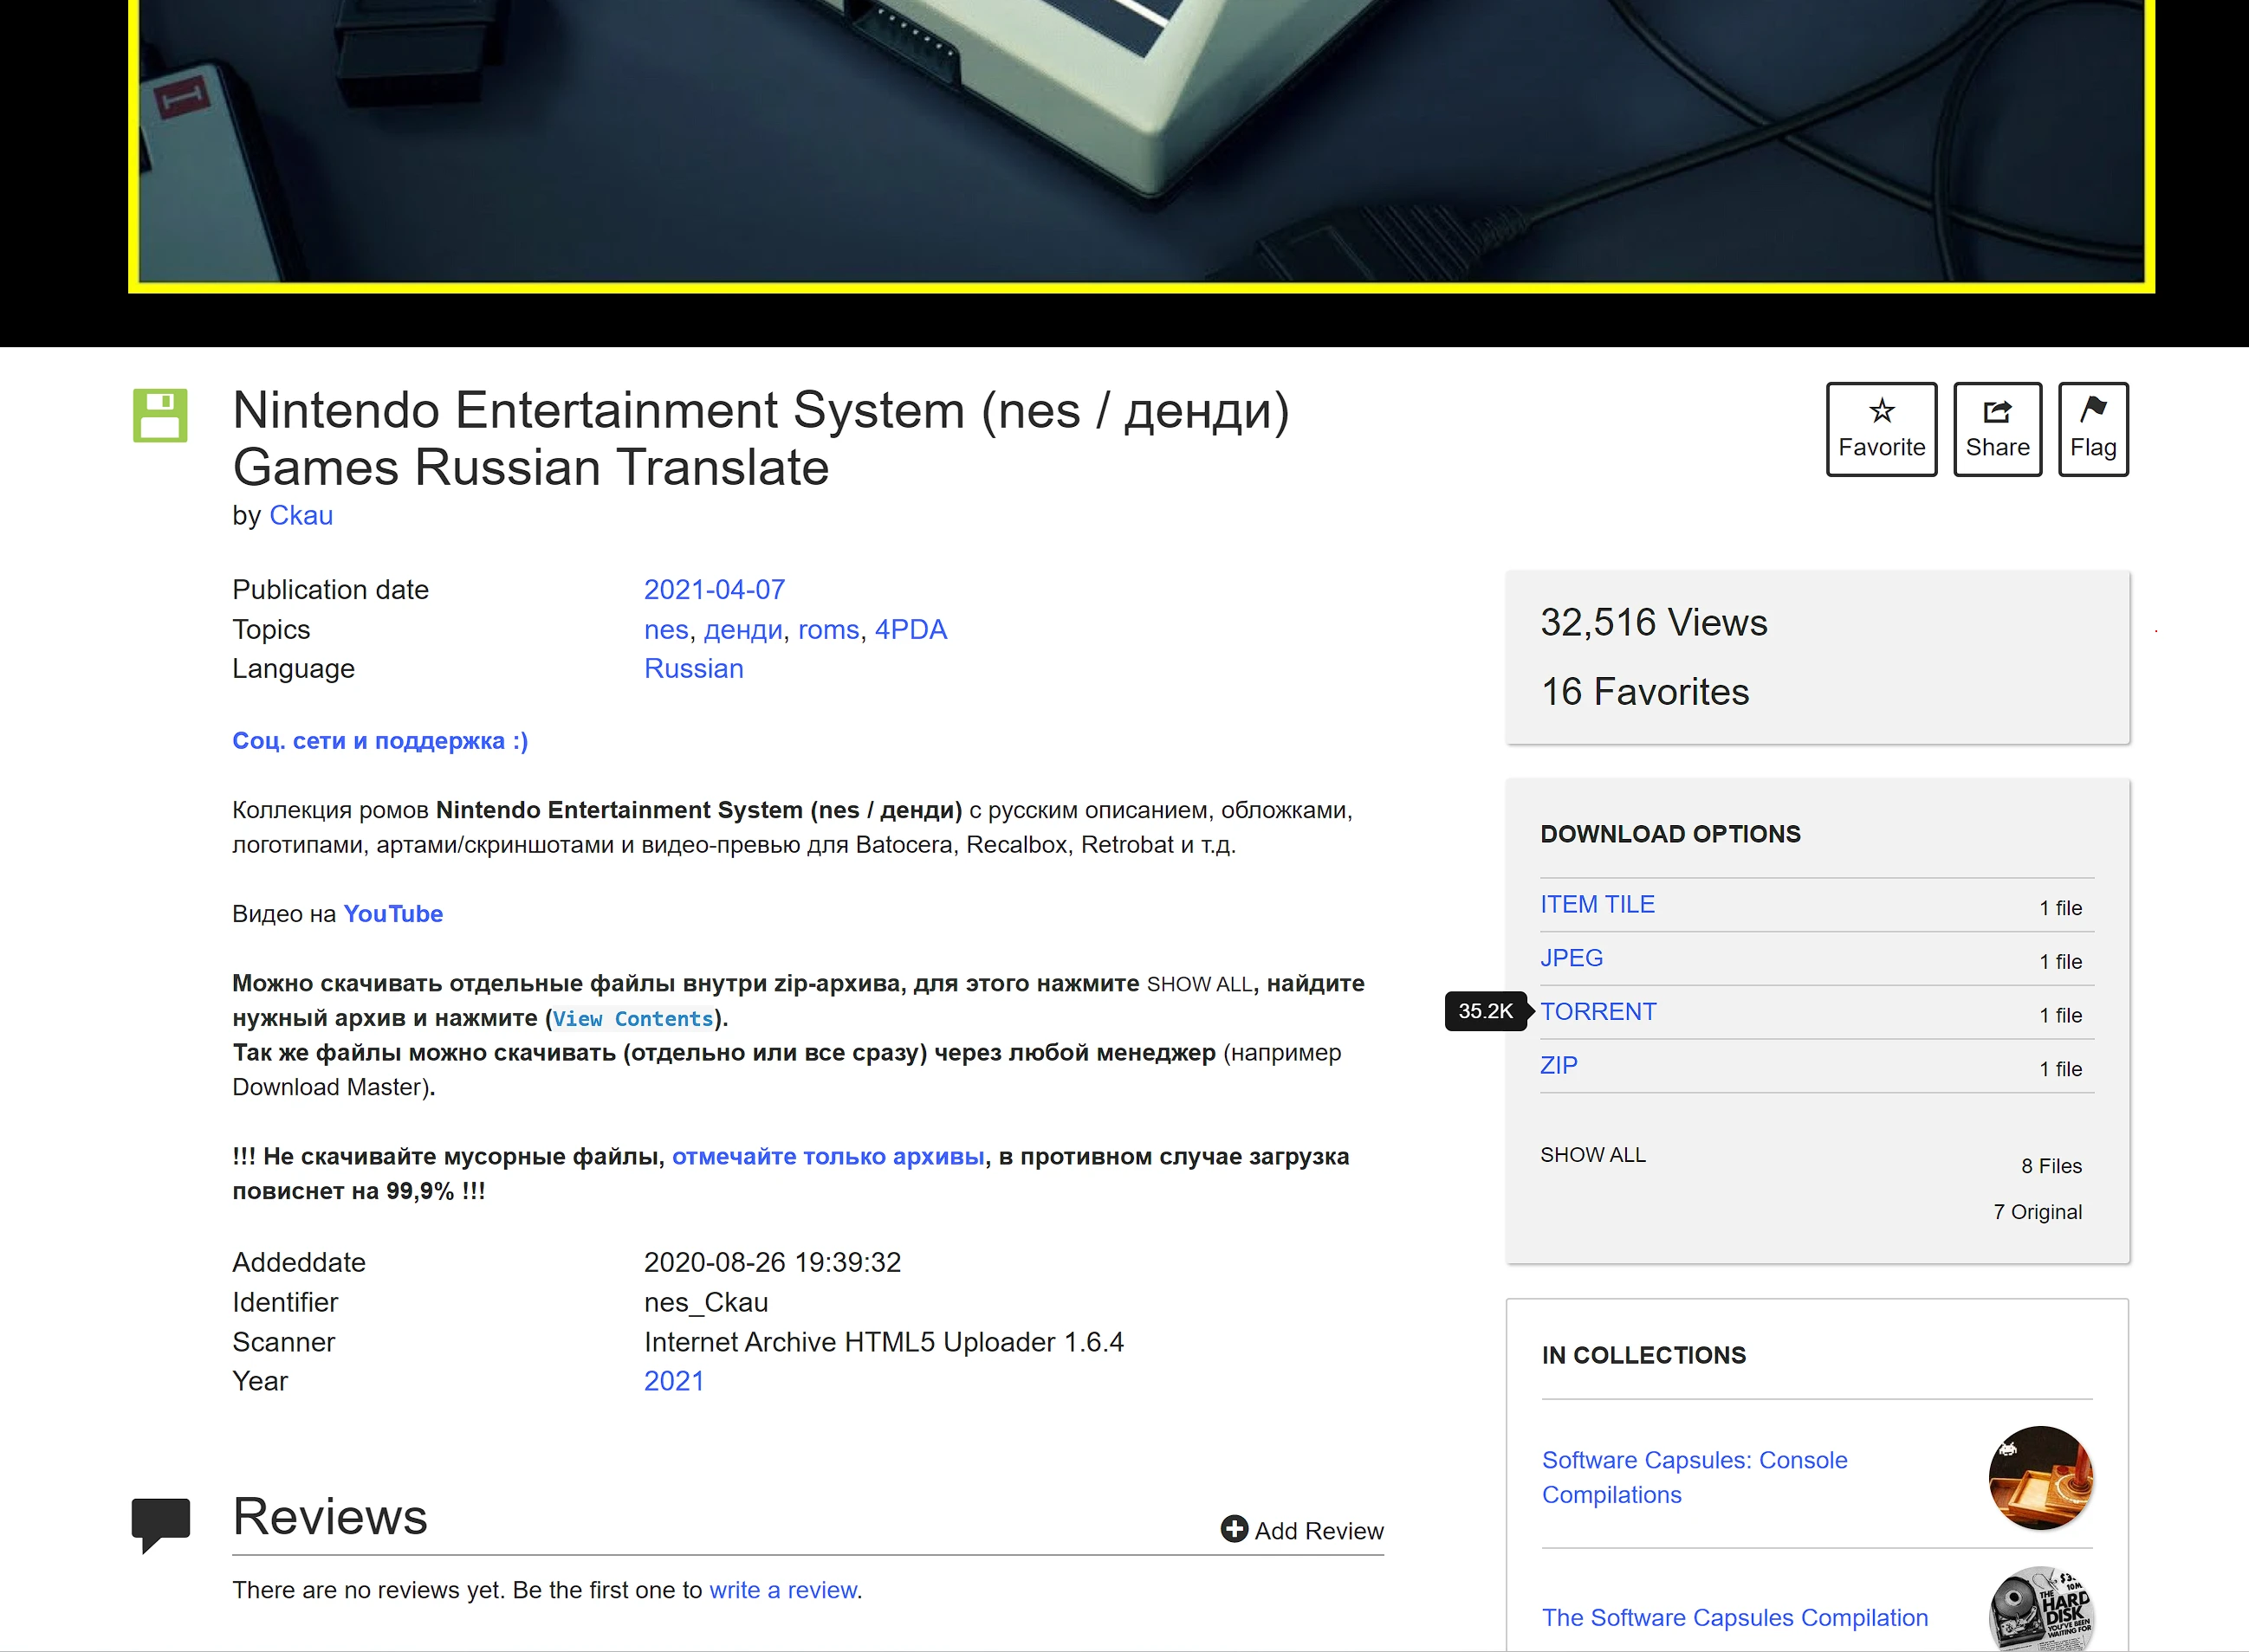Click the IN COLLECTIONS heading
This screenshot has width=2249, height=1652.
[x=1643, y=1356]
